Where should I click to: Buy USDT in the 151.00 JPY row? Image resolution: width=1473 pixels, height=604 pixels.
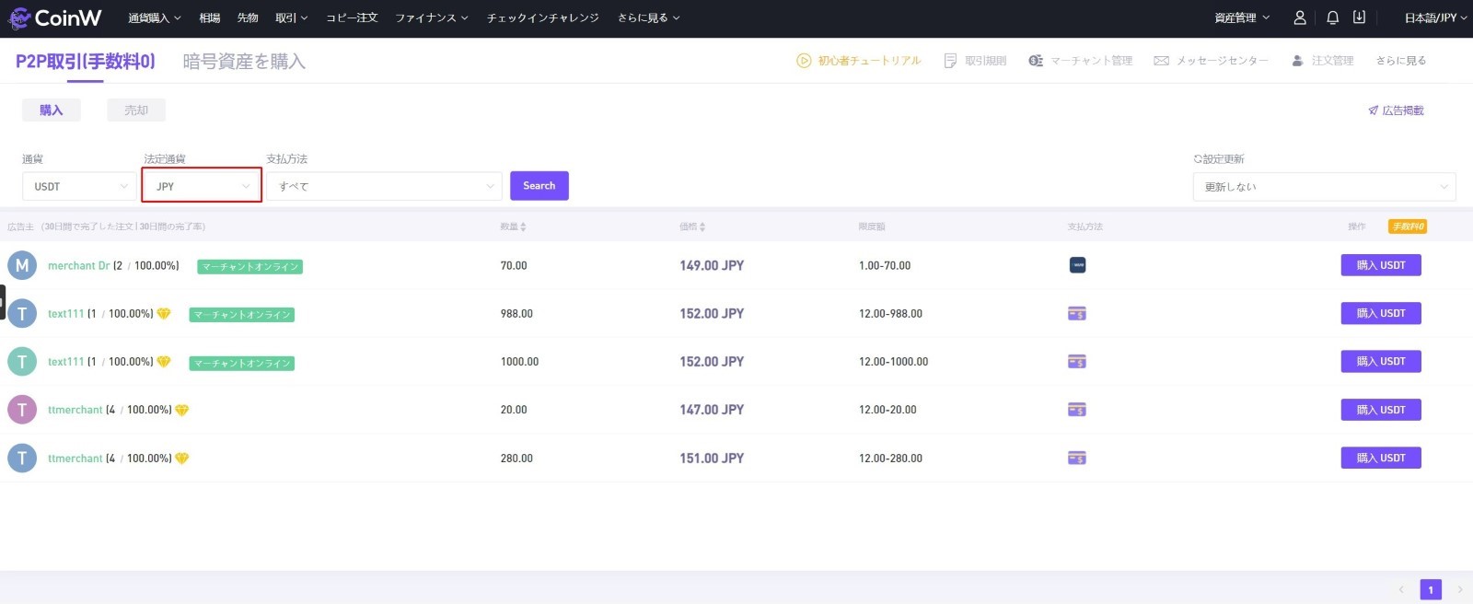click(1381, 458)
